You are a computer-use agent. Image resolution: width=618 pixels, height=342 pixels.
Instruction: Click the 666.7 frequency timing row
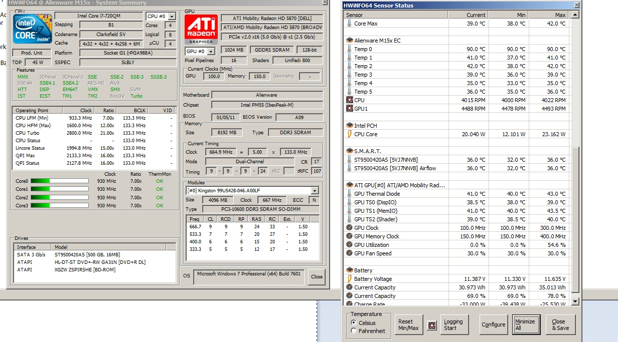252,226
